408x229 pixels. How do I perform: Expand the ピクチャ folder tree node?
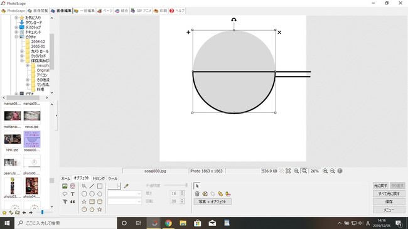pos(16,37)
